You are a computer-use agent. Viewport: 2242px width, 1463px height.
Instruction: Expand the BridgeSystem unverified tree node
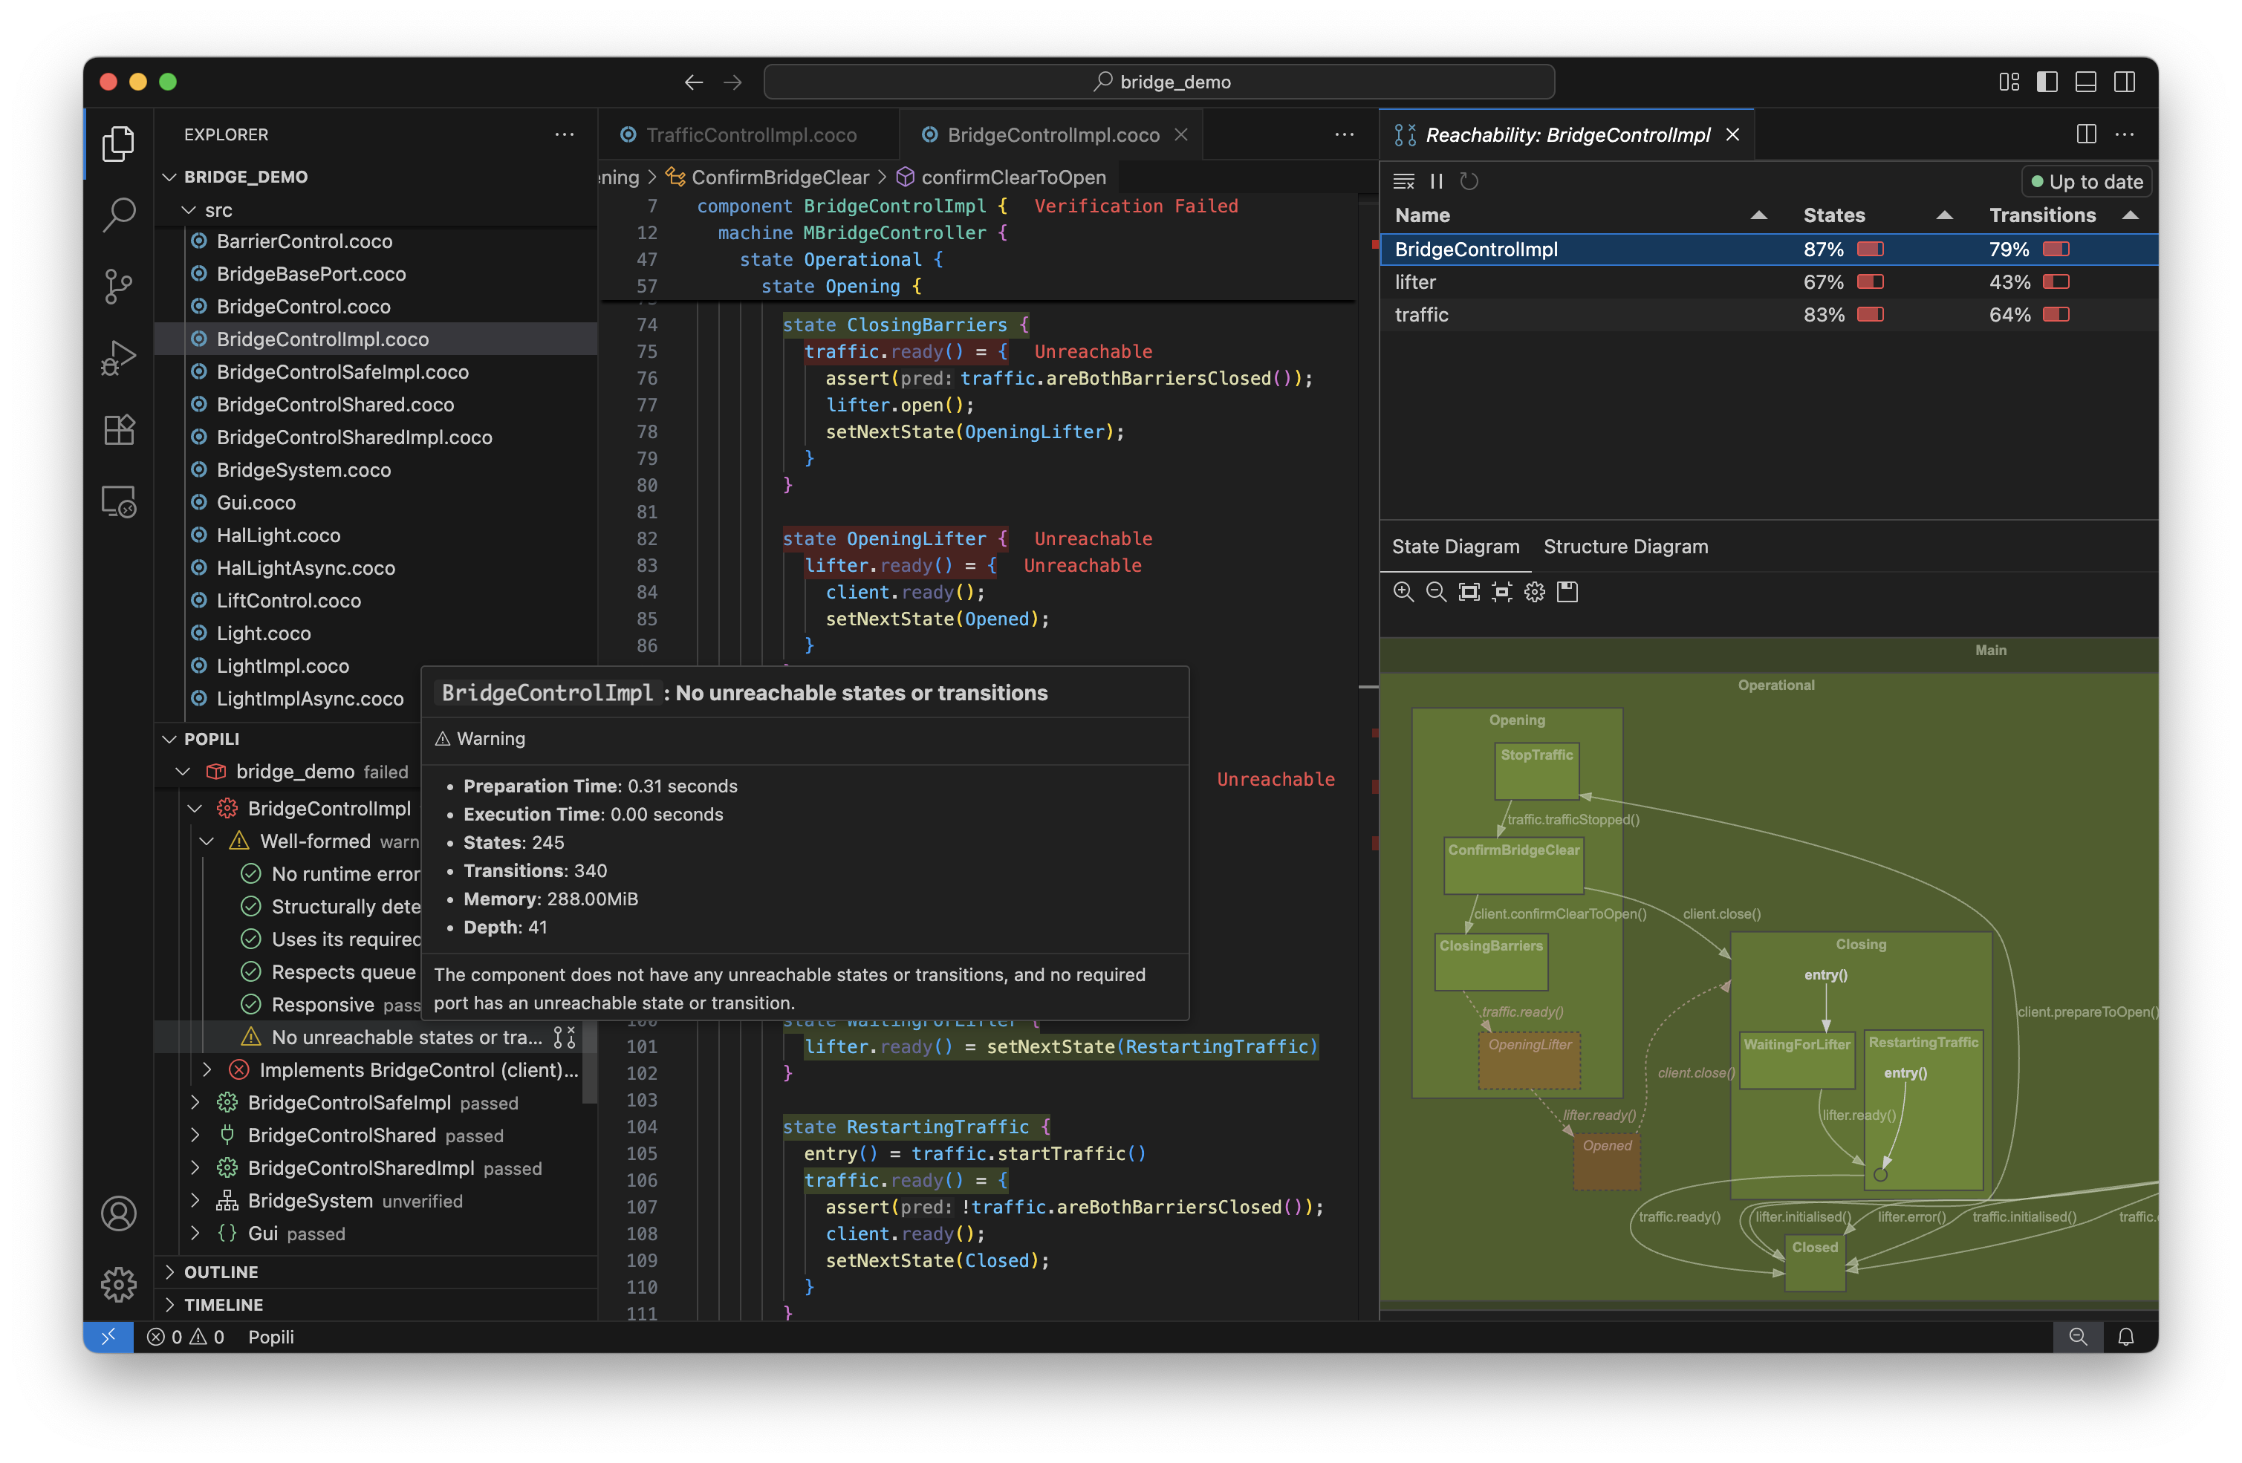[195, 1200]
